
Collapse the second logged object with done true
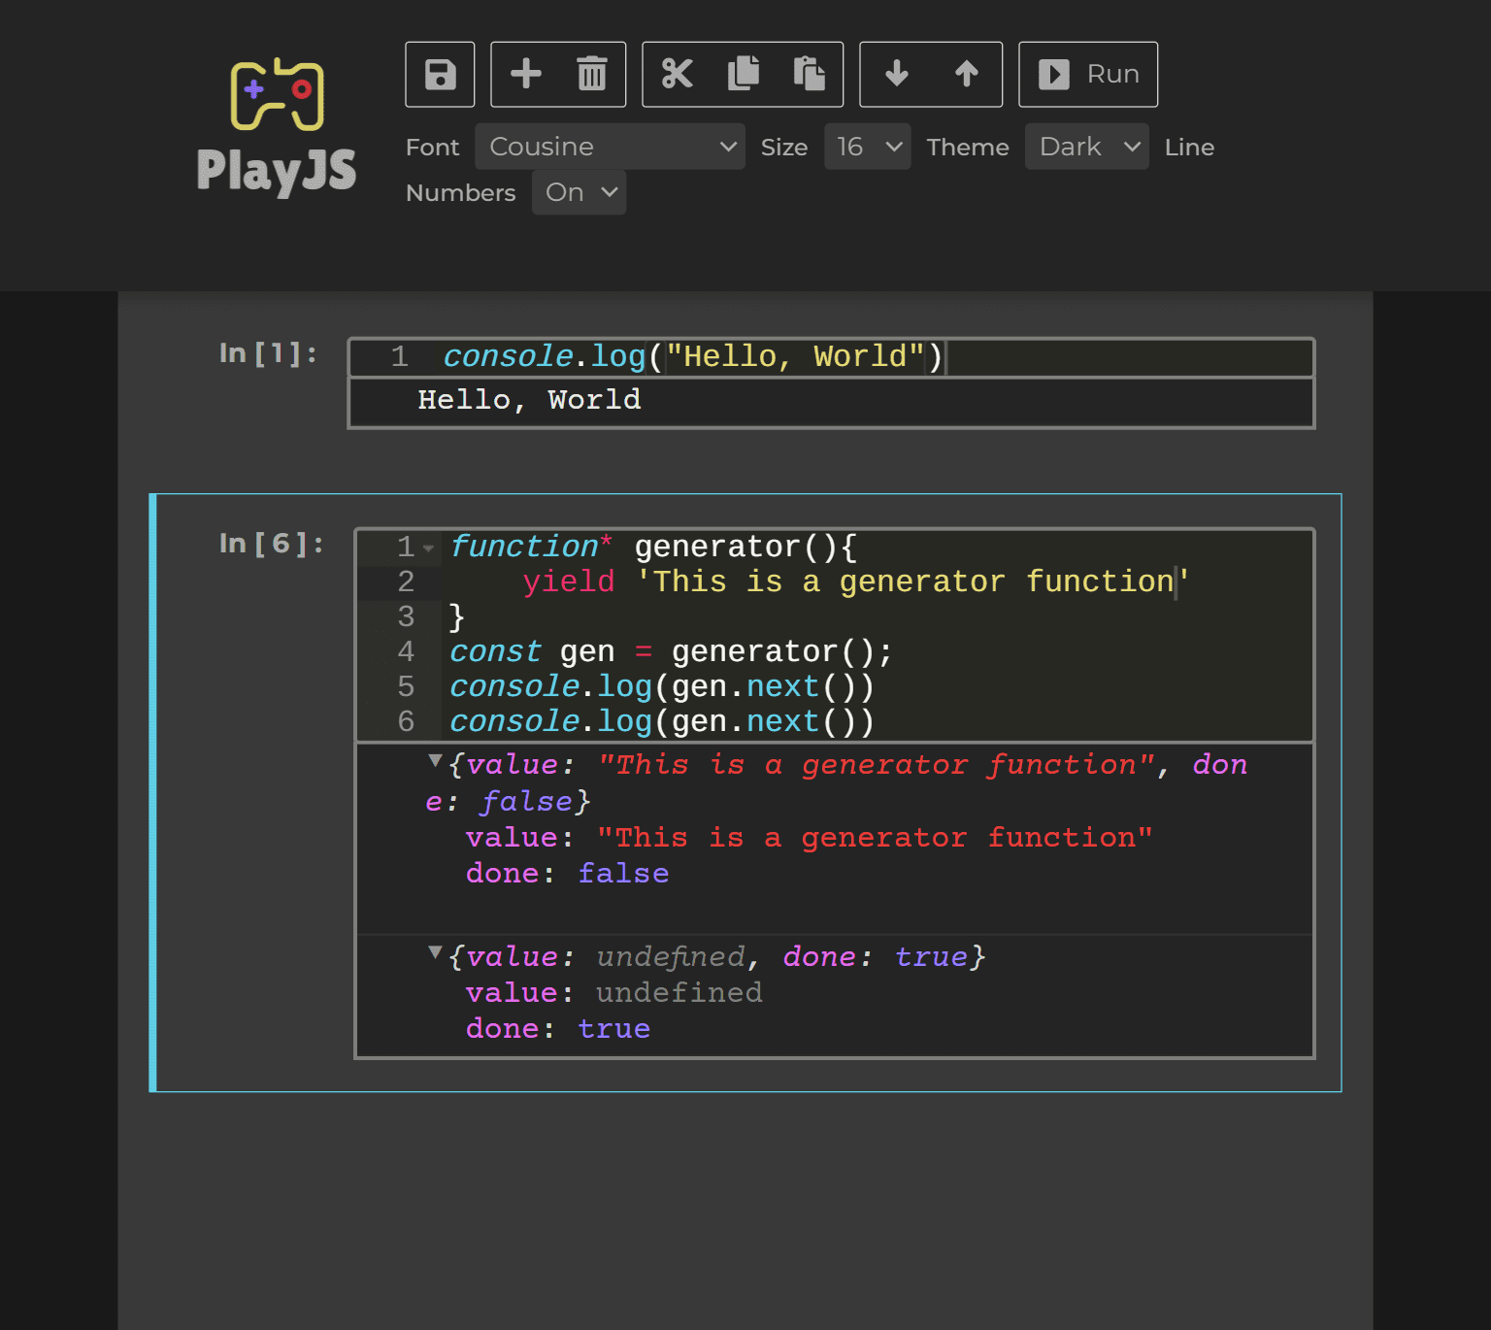[x=435, y=953]
